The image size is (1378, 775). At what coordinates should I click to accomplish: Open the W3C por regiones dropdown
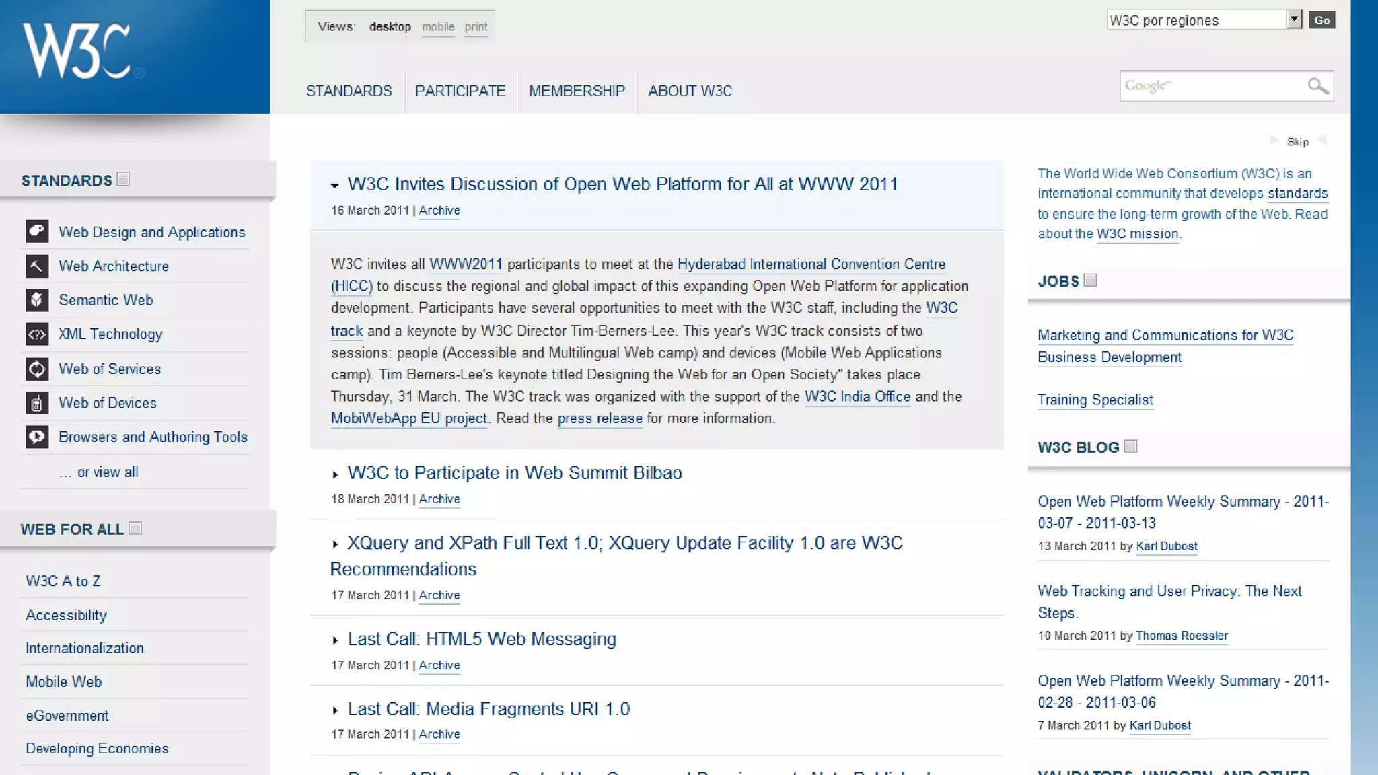click(x=1294, y=20)
